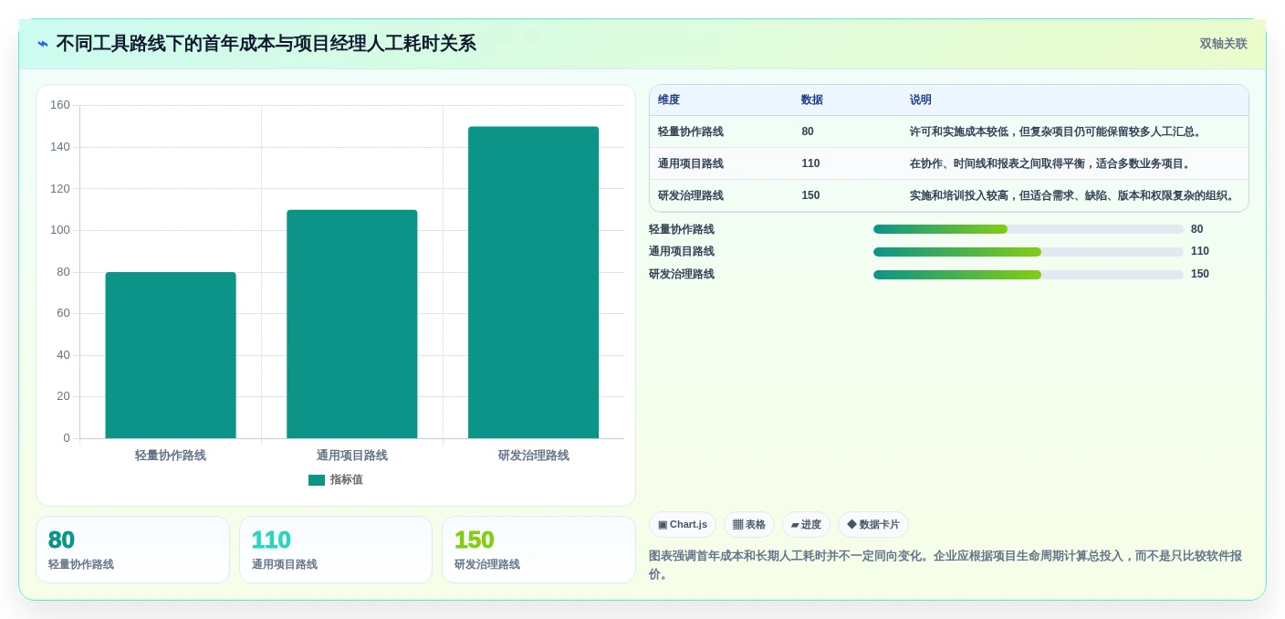
Task: Click the 研发治理路线 x-axis label
Action: tap(534, 456)
